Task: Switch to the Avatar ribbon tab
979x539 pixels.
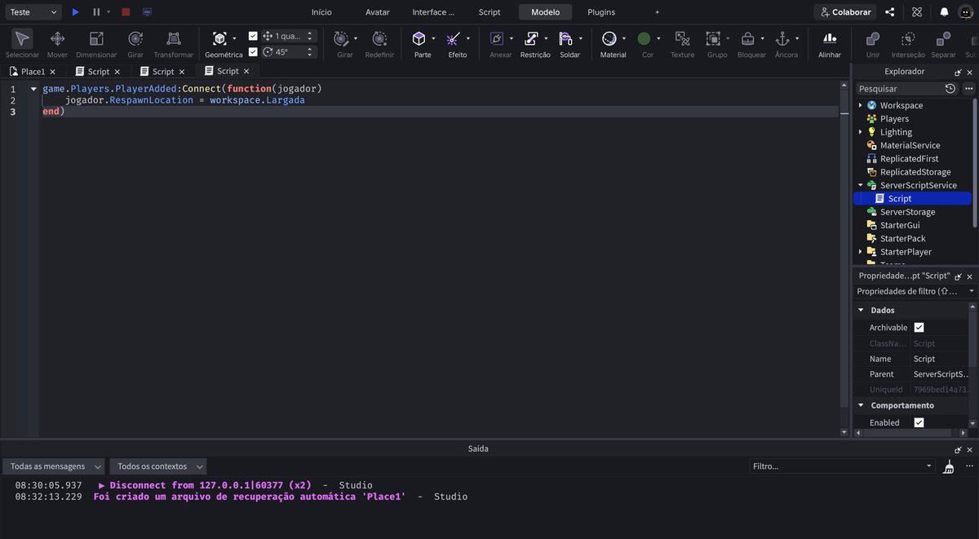Action: pyautogui.click(x=377, y=12)
